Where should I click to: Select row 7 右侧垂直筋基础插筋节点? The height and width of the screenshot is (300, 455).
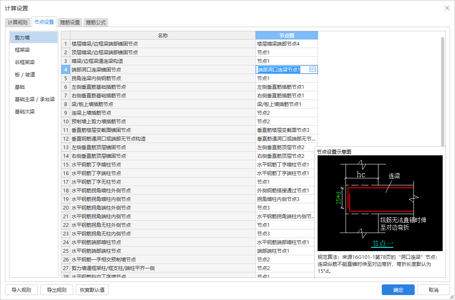tap(163, 96)
